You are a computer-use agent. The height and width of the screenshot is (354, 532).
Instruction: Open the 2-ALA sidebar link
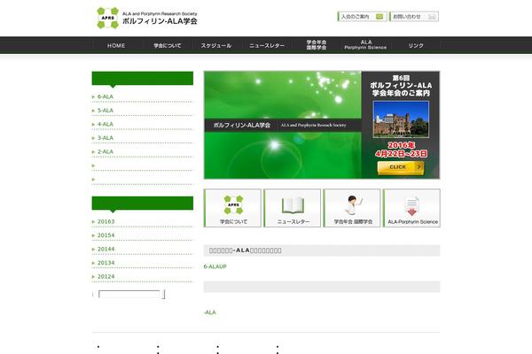106,151
